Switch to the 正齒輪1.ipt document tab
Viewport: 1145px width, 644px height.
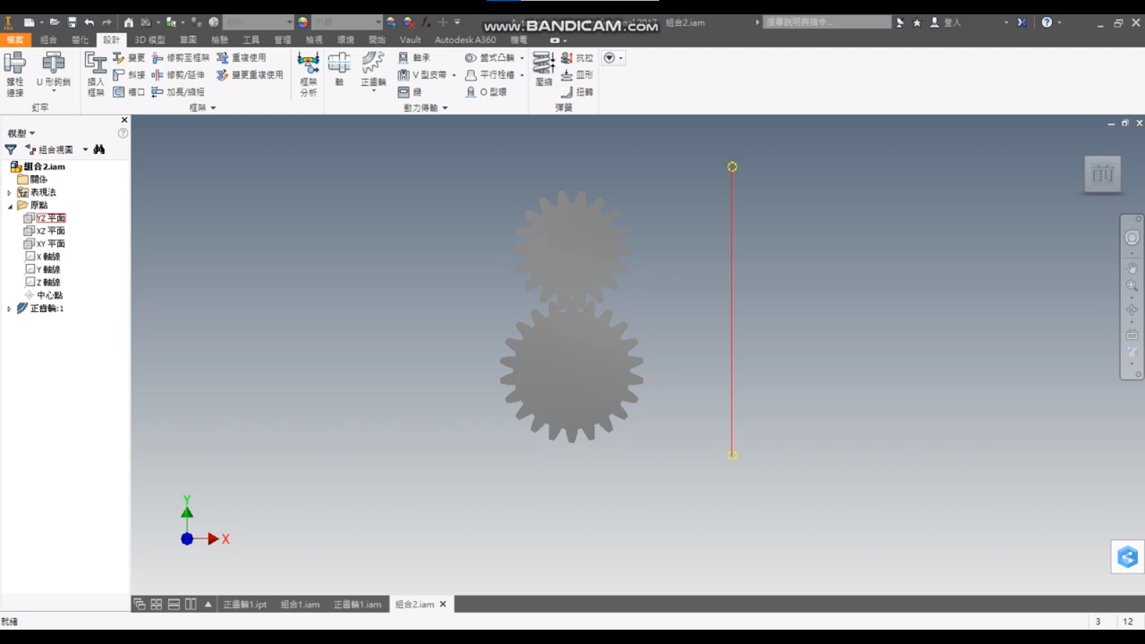click(245, 605)
